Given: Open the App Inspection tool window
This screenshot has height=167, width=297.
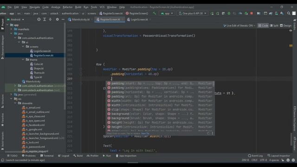Looking at the screenshot, I should click(126, 156).
